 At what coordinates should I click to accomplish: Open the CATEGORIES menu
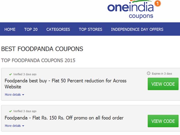[58, 29]
